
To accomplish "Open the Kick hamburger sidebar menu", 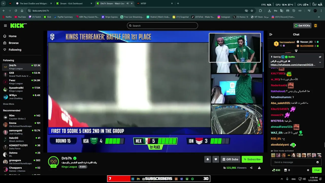I will (5, 26).
